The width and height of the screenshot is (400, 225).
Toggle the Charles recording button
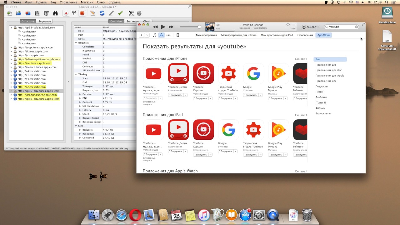point(66,13)
